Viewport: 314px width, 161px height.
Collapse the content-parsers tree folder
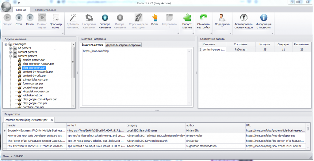pyautogui.click(x=11, y=56)
